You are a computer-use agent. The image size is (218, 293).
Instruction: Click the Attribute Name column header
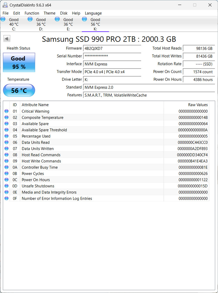pyautogui.click(x=92, y=105)
